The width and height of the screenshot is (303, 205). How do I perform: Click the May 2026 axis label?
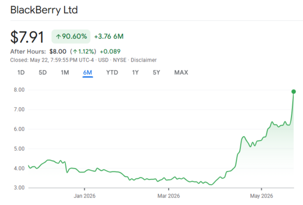click(261, 196)
